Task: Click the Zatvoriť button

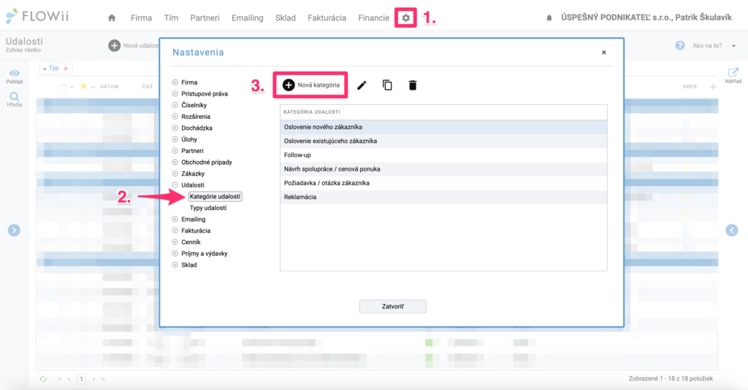Action: pyautogui.click(x=392, y=306)
